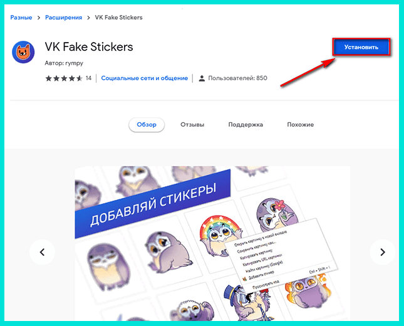
Task: Switch to the Обзор tab
Action: click(147, 125)
